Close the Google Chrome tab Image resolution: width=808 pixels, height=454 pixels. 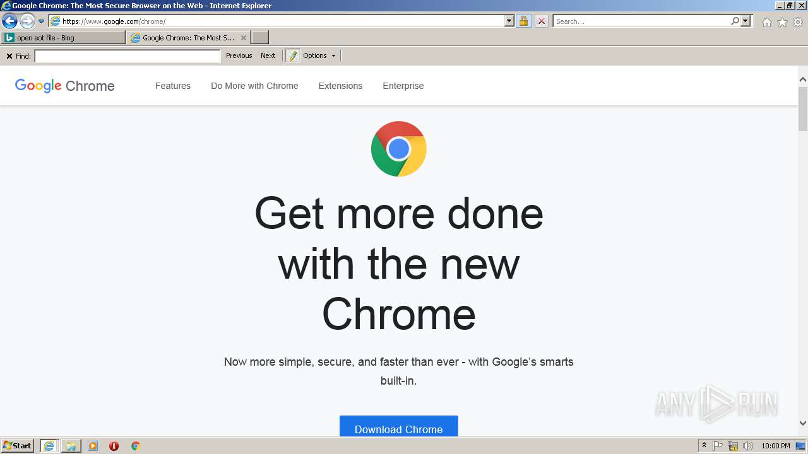click(244, 38)
